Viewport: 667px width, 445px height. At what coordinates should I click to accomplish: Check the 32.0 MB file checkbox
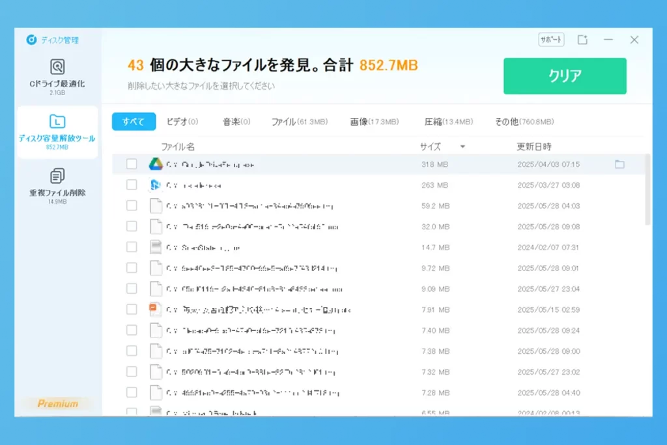click(x=132, y=226)
